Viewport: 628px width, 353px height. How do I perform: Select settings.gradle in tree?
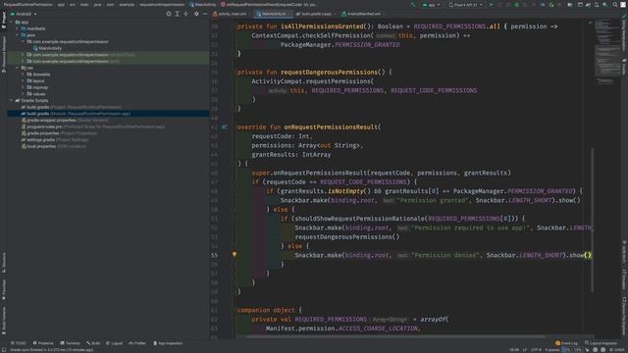(x=55, y=139)
